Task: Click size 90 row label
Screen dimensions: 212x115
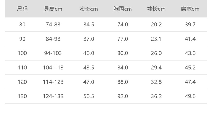Action: [22, 39]
